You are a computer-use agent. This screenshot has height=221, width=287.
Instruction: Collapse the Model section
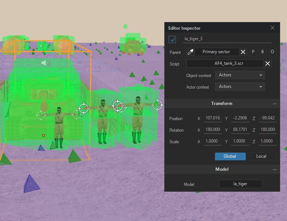coord(275,170)
